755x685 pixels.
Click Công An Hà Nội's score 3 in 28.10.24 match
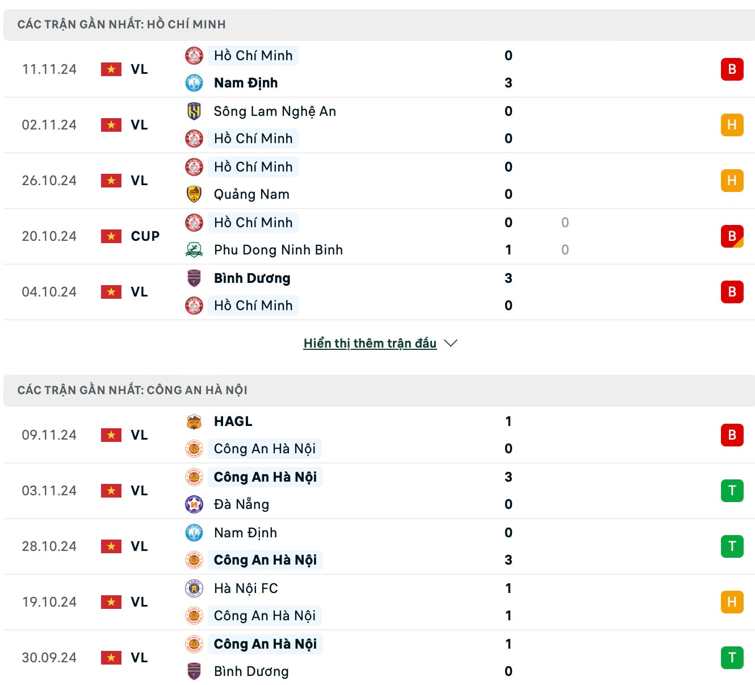[509, 560]
